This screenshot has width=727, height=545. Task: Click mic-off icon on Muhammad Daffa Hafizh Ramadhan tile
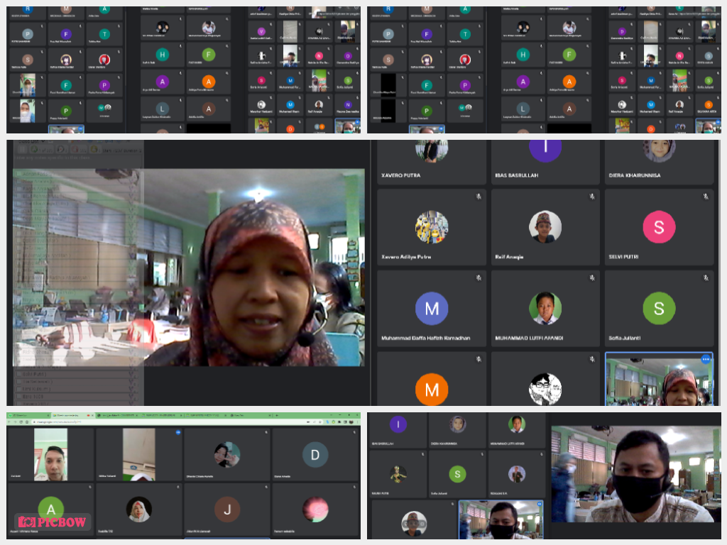tap(479, 277)
